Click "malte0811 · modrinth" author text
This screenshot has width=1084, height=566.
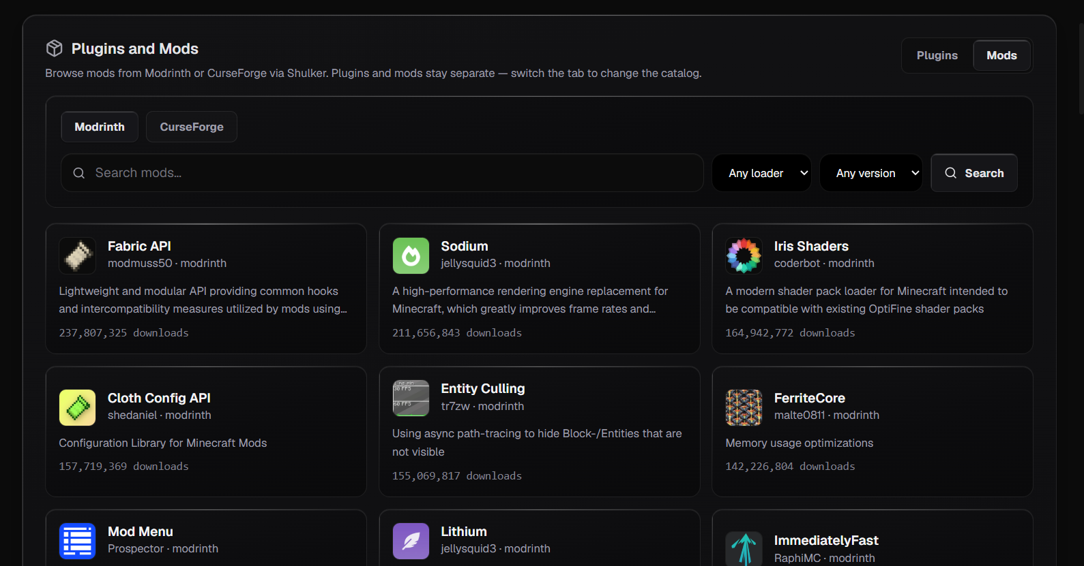[x=827, y=415]
